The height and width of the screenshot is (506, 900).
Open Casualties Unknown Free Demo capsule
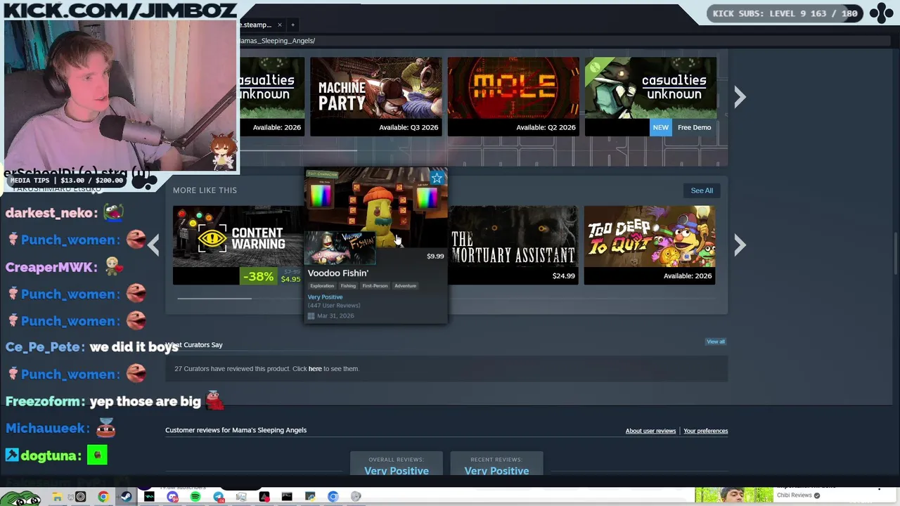pos(650,96)
